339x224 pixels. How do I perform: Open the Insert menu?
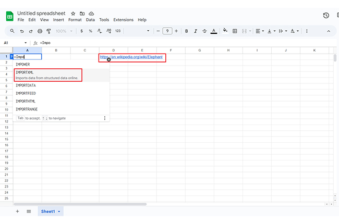tap(58, 20)
